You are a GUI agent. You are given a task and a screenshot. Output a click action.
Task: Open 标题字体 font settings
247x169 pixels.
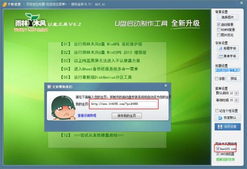[x=228, y=48]
